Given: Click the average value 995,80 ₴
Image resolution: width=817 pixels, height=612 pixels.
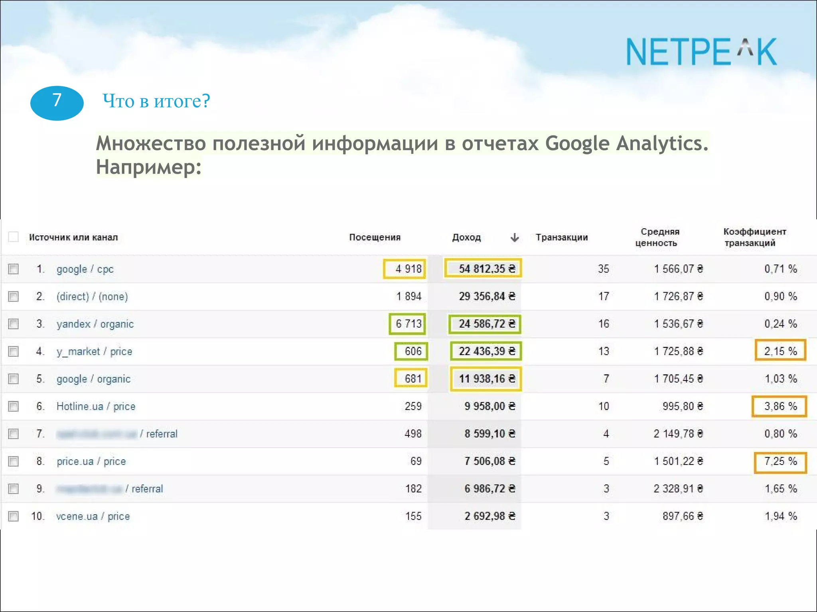Looking at the screenshot, I should click(x=683, y=406).
